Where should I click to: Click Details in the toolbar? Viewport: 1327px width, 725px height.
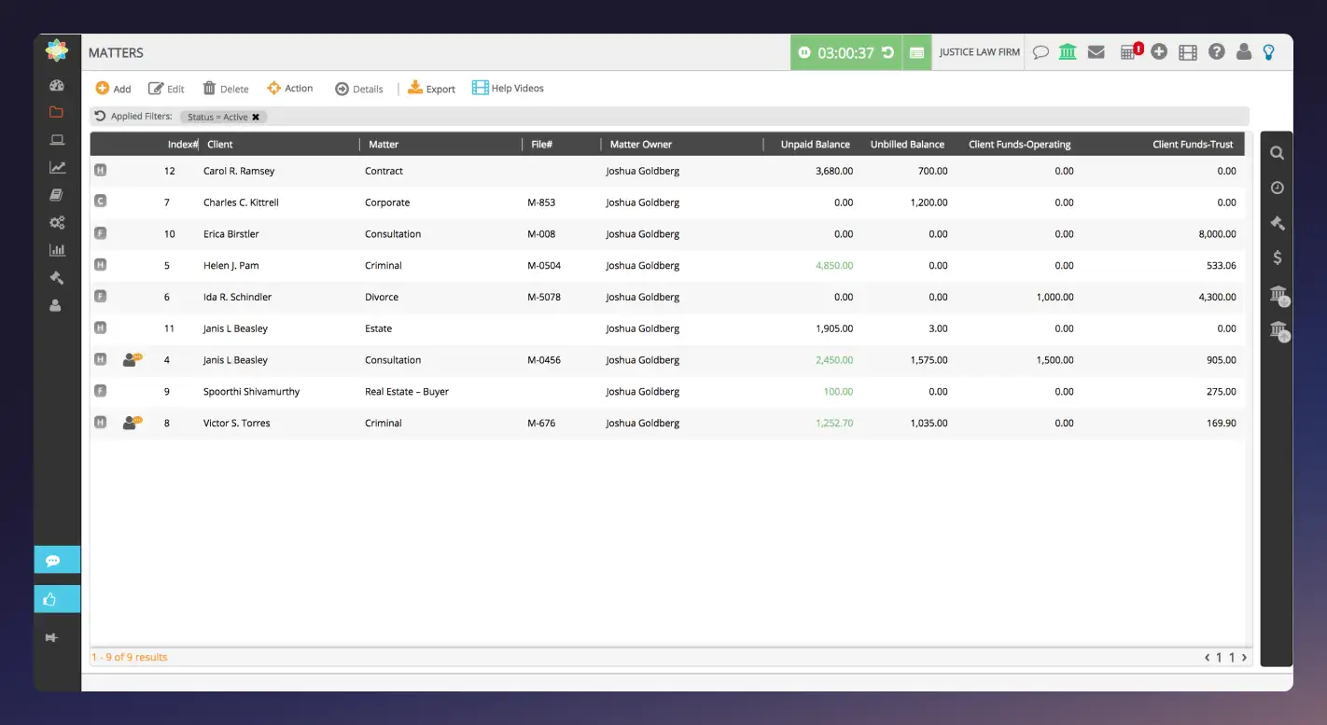pyautogui.click(x=360, y=88)
